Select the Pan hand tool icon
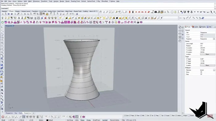216x121 pixels. pos(101,12)
